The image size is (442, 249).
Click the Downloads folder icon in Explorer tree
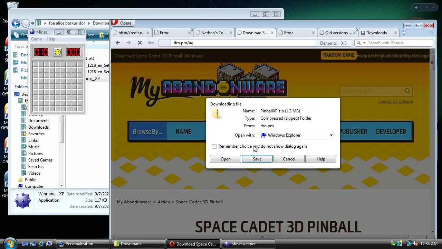click(x=24, y=127)
